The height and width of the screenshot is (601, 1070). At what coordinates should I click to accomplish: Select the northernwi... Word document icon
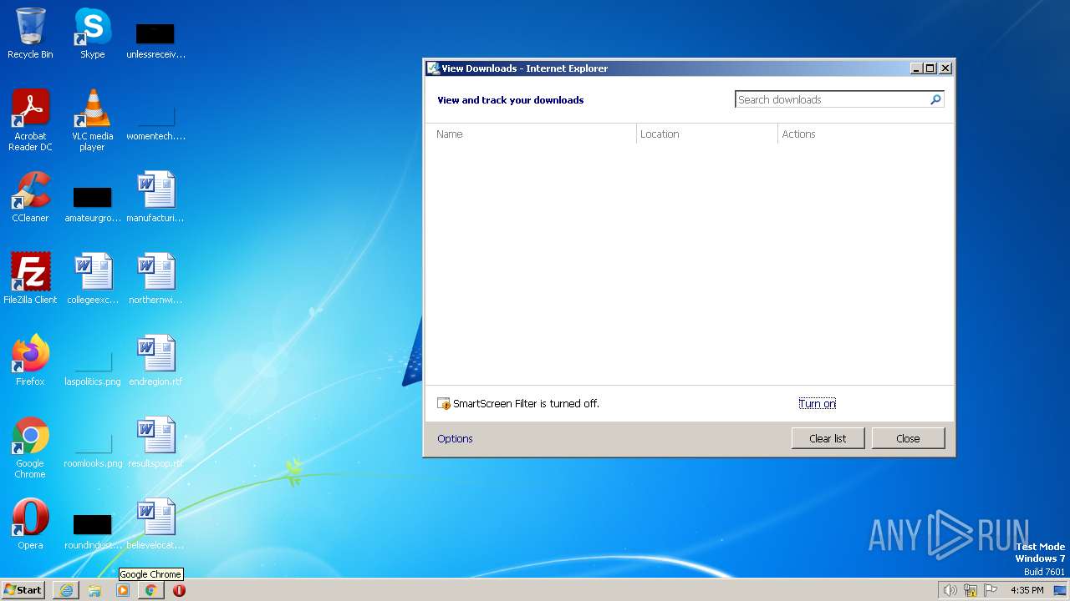click(x=155, y=279)
